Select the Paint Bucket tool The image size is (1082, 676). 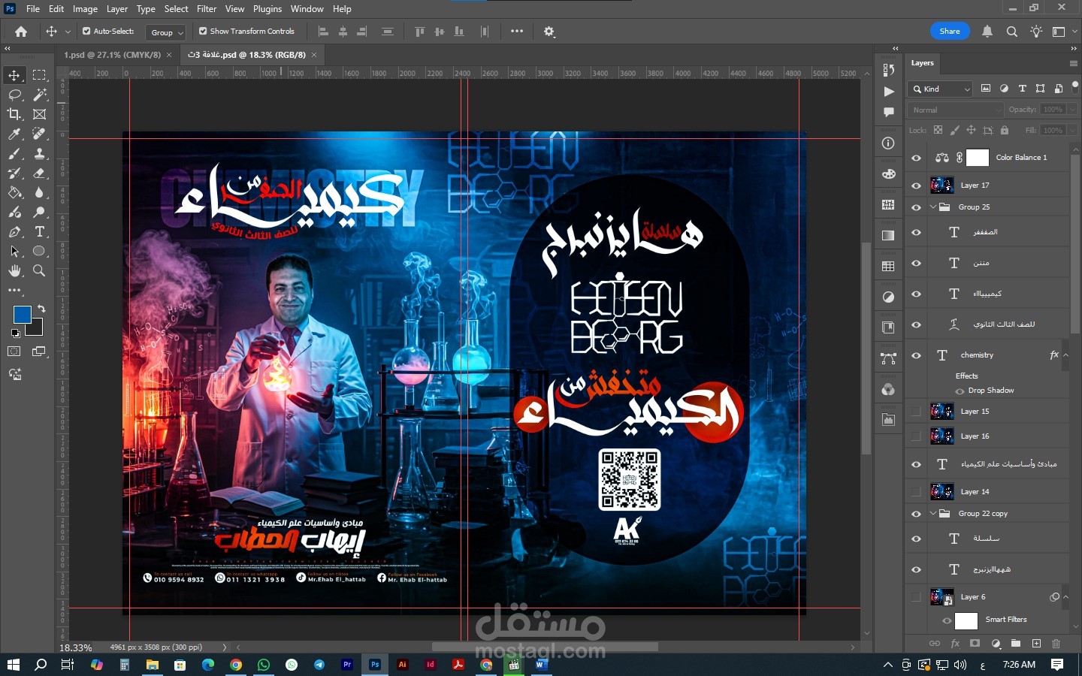click(14, 192)
